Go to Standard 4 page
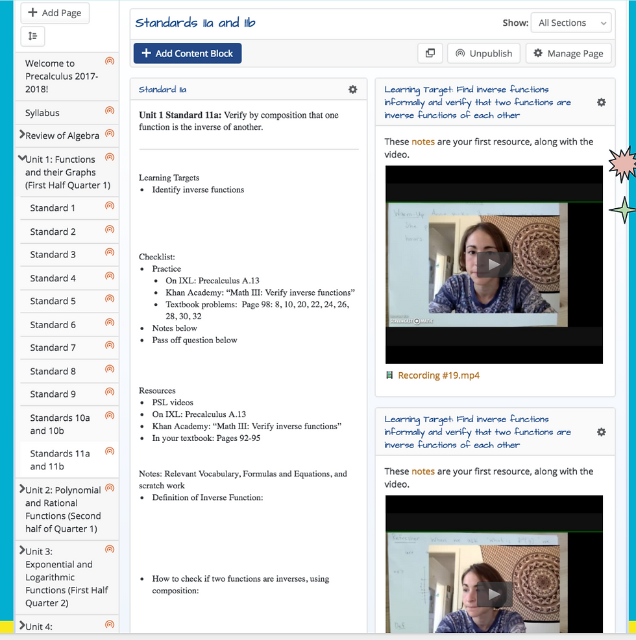This screenshot has width=636, height=640. tap(53, 278)
